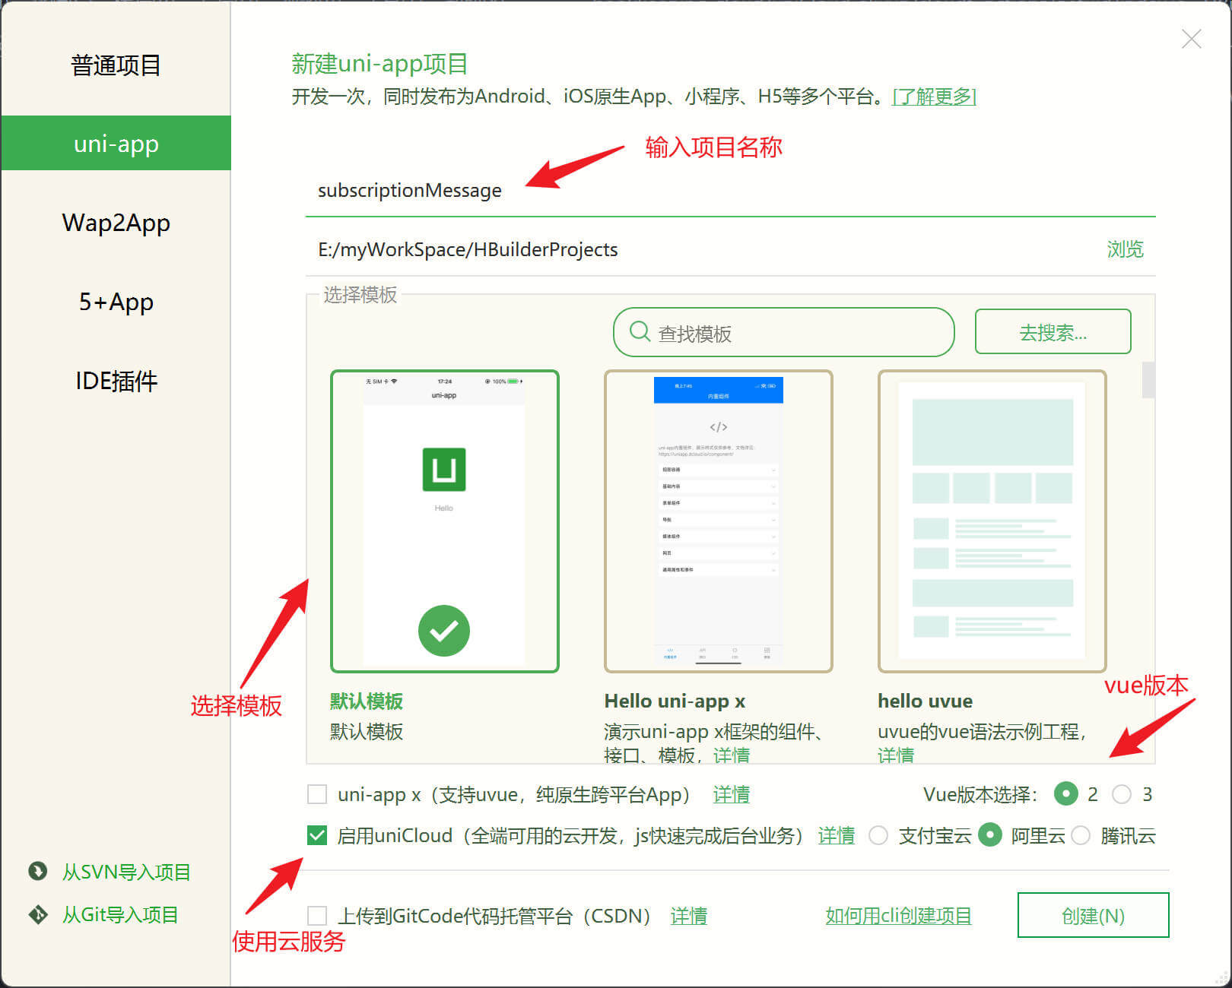This screenshot has height=988, width=1232.
Task: Close the new project dialog
Action: 1191,39
